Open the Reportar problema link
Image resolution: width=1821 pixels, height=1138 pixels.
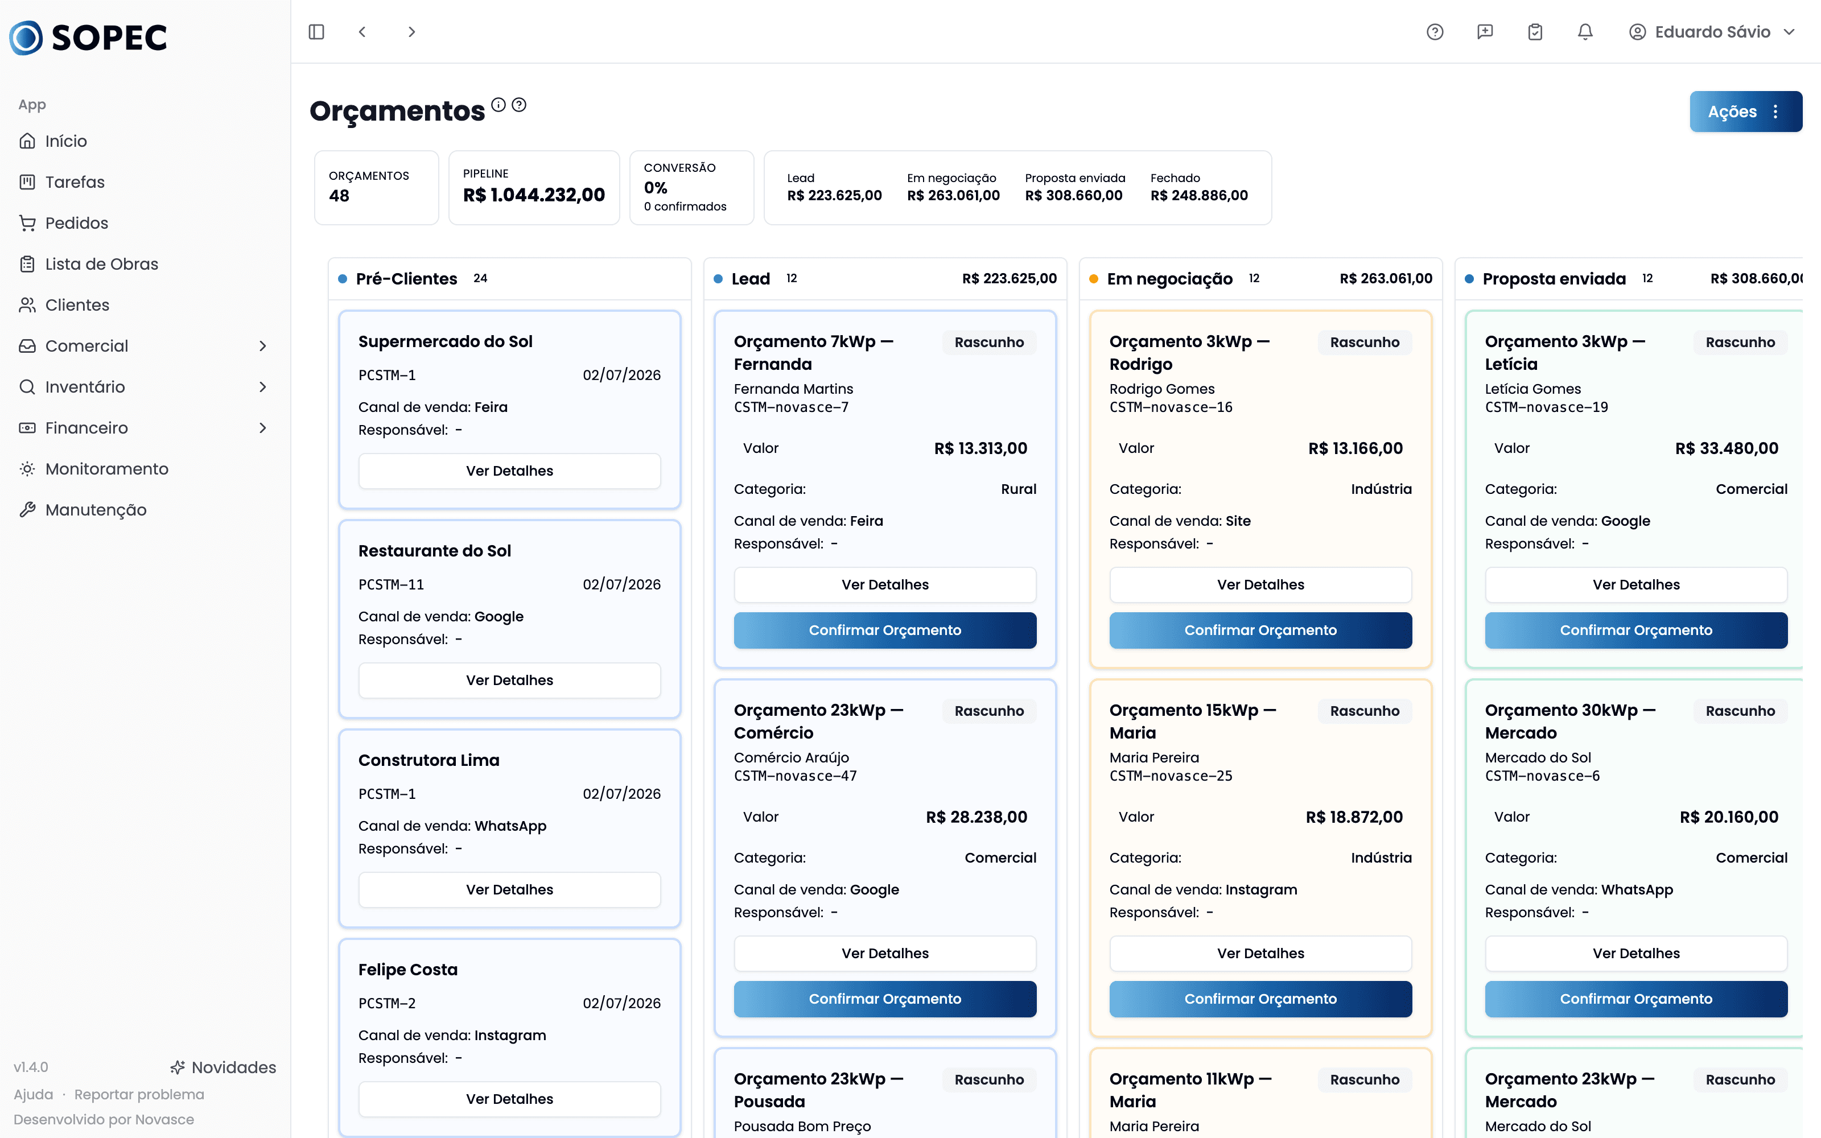139,1094
